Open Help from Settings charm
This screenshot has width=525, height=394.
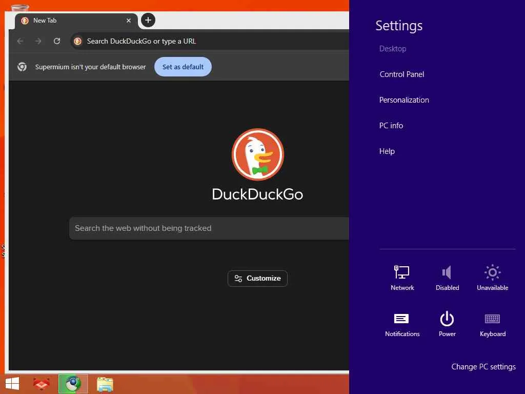point(387,151)
